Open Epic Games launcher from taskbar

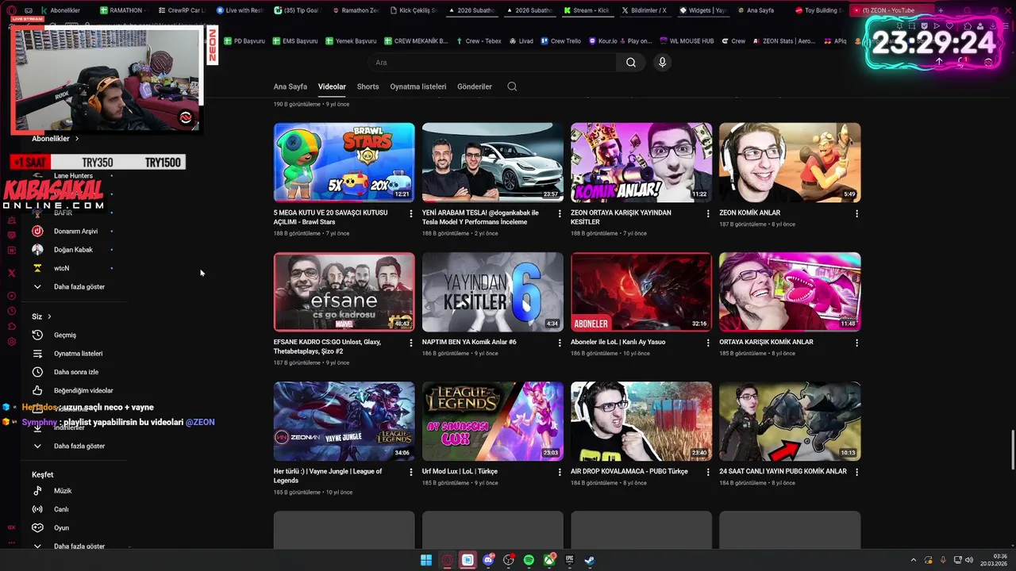569,560
